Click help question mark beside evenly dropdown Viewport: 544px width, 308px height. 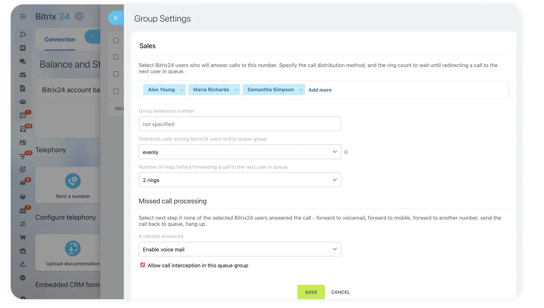tap(346, 152)
